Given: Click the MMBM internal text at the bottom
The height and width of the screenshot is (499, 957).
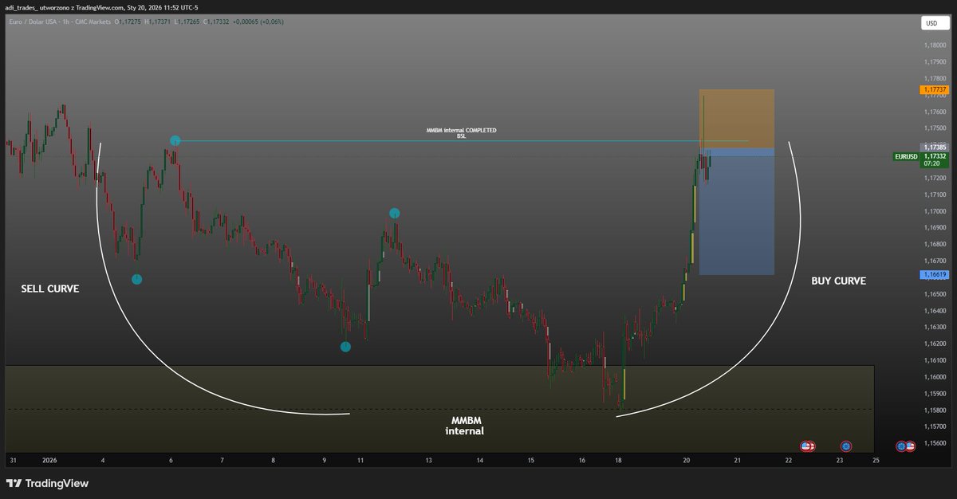Looking at the screenshot, I should click(464, 425).
